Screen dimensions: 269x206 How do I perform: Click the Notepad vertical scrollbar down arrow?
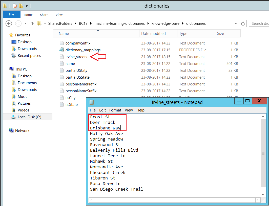[x=263, y=195]
